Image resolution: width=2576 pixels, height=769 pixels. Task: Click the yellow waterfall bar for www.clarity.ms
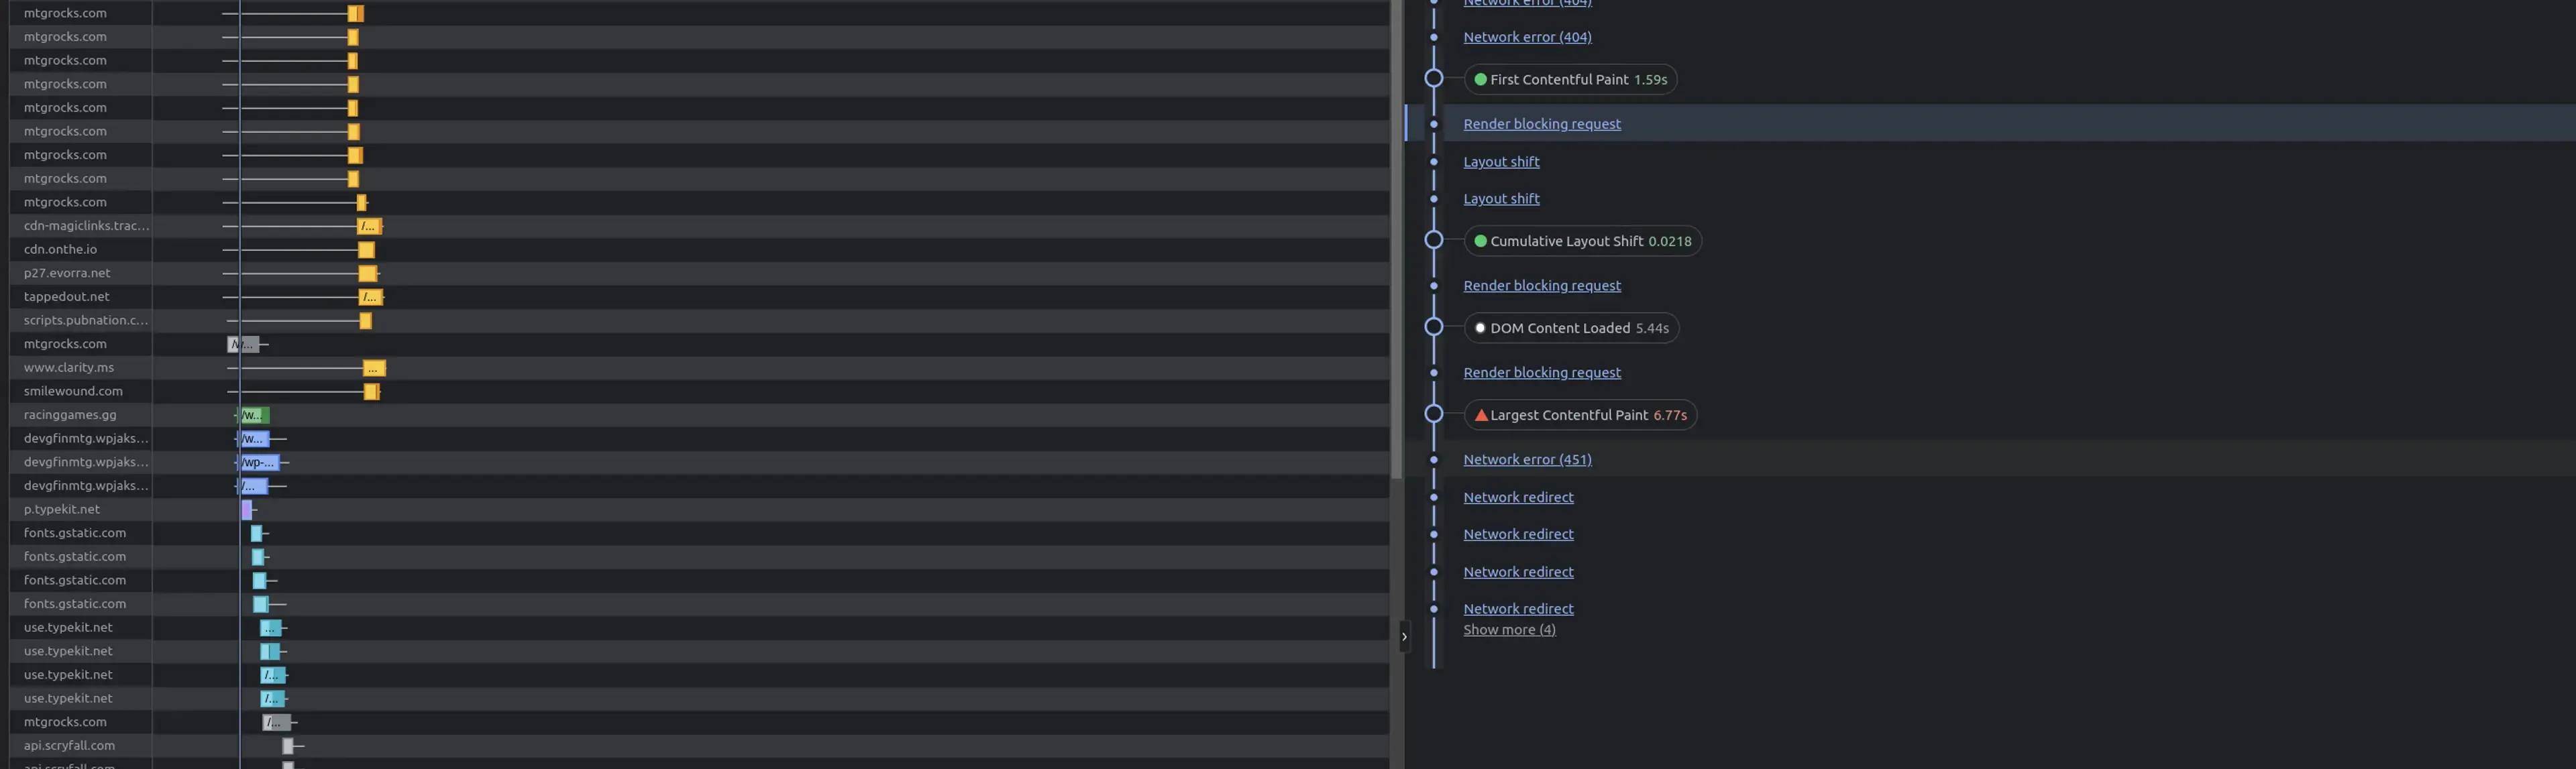(x=374, y=369)
